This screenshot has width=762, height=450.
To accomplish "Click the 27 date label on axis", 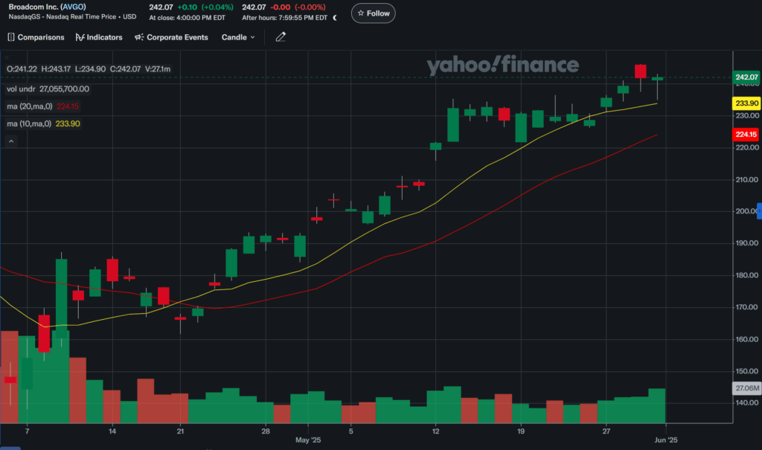I will coord(606,431).
